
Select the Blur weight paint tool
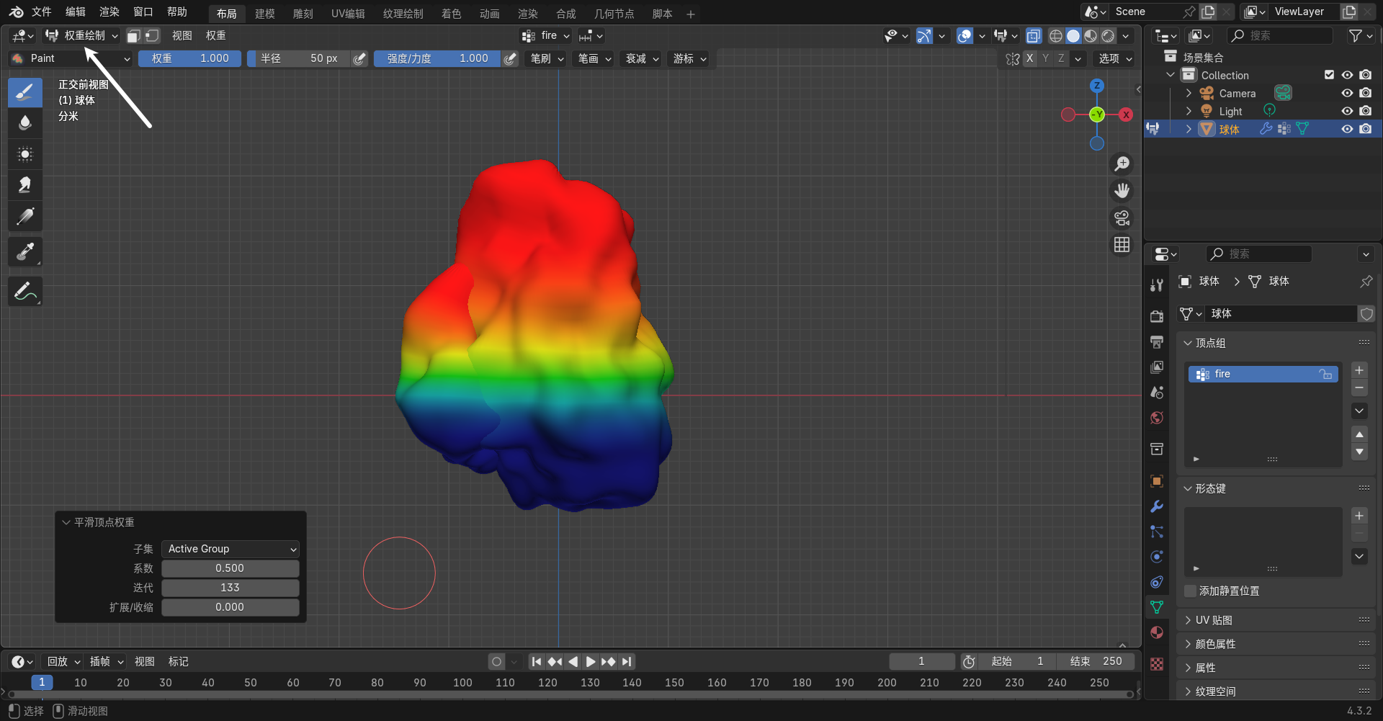tap(24, 123)
